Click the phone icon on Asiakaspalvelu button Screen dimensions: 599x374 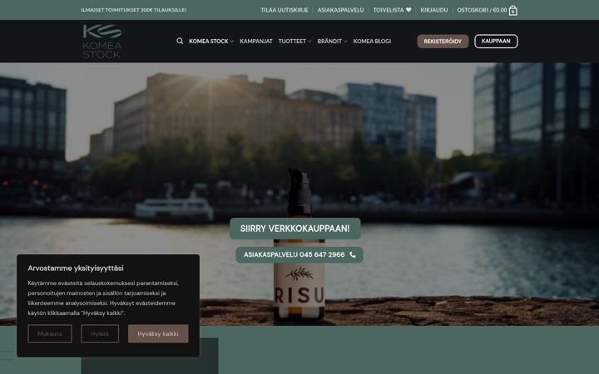[x=352, y=254]
